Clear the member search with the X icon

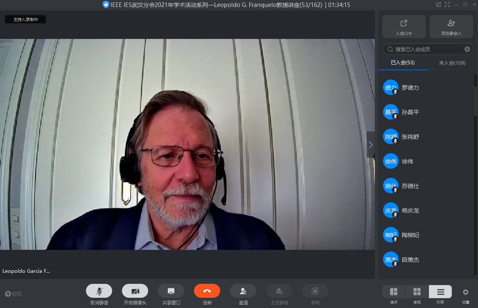coord(467,49)
